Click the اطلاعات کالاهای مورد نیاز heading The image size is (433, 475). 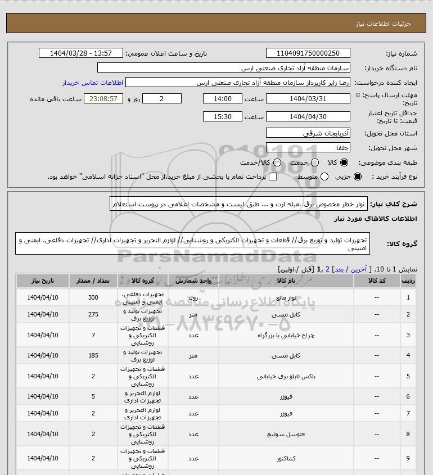tap(376, 219)
